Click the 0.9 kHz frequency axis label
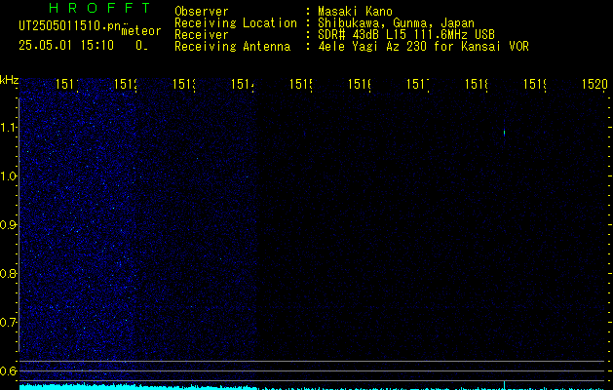Image resolution: width=613 pixels, height=390 pixels. [x=8, y=225]
